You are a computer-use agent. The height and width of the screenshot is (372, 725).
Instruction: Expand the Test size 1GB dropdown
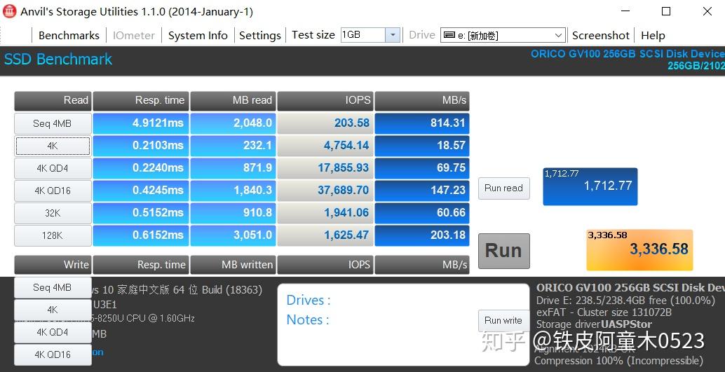393,35
